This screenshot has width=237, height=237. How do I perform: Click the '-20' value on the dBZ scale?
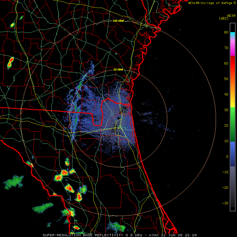225,188
